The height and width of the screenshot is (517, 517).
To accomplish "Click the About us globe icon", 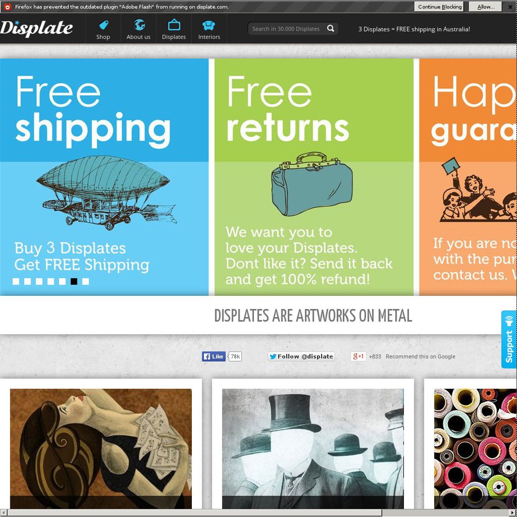I will coord(139,25).
